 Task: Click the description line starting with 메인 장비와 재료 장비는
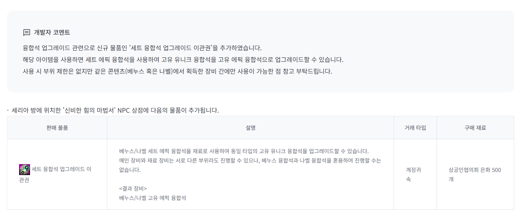click(250, 161)
